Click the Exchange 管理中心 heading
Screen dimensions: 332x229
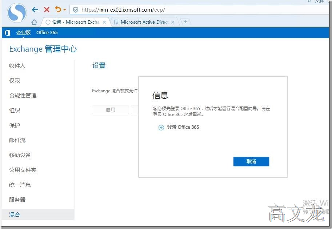pyautogui.click(x=43, y=49)
